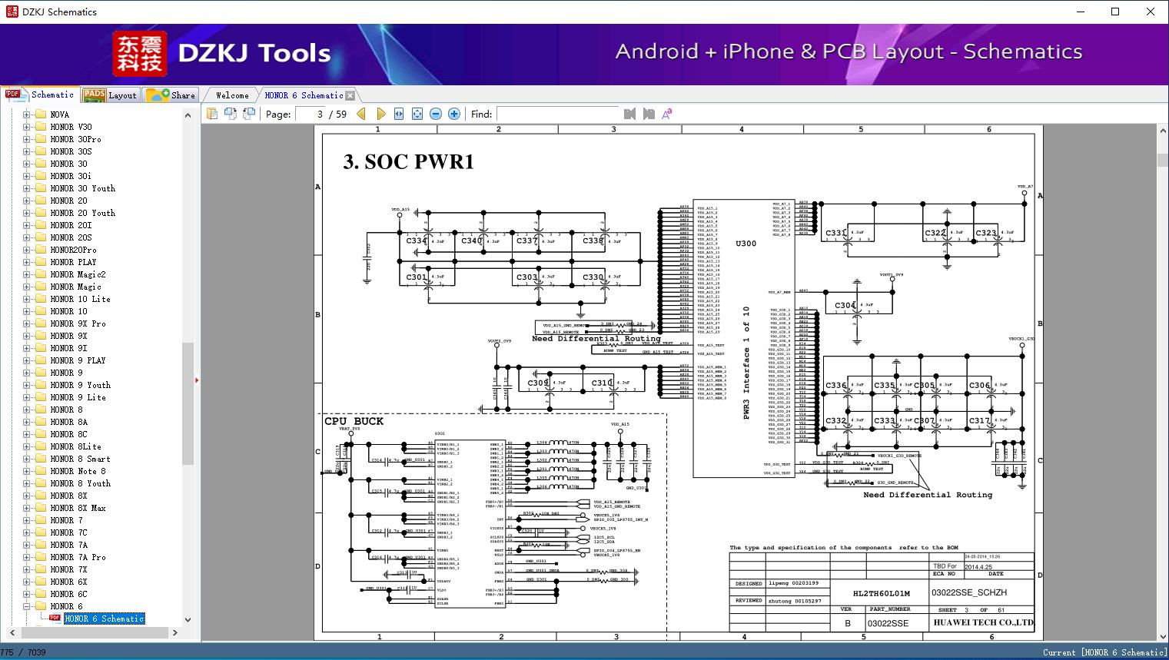1169x660 pixels.
Task: Select the HONOR 9 PLAY tree item
Action: pyautogui.click(x=78, y=360)
